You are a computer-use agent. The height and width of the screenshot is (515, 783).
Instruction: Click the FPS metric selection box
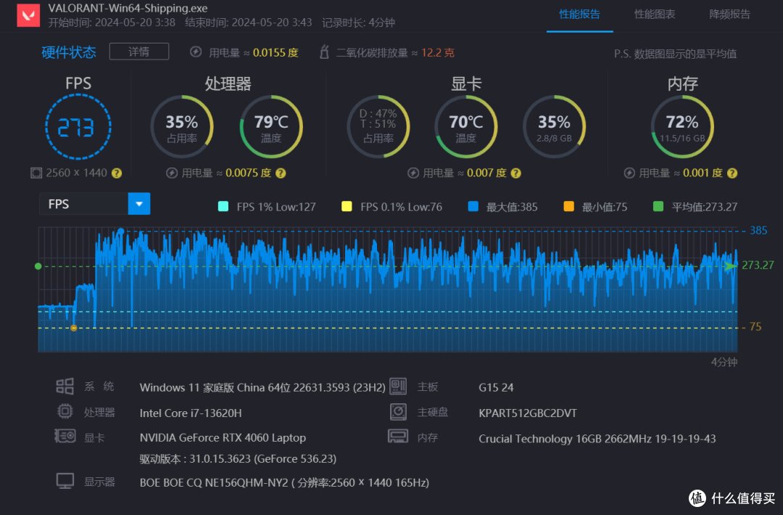coord(83,204)
